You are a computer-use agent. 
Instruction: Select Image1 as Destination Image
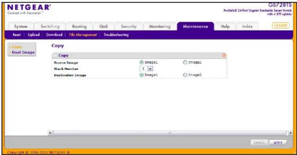(x=141, y=75)
